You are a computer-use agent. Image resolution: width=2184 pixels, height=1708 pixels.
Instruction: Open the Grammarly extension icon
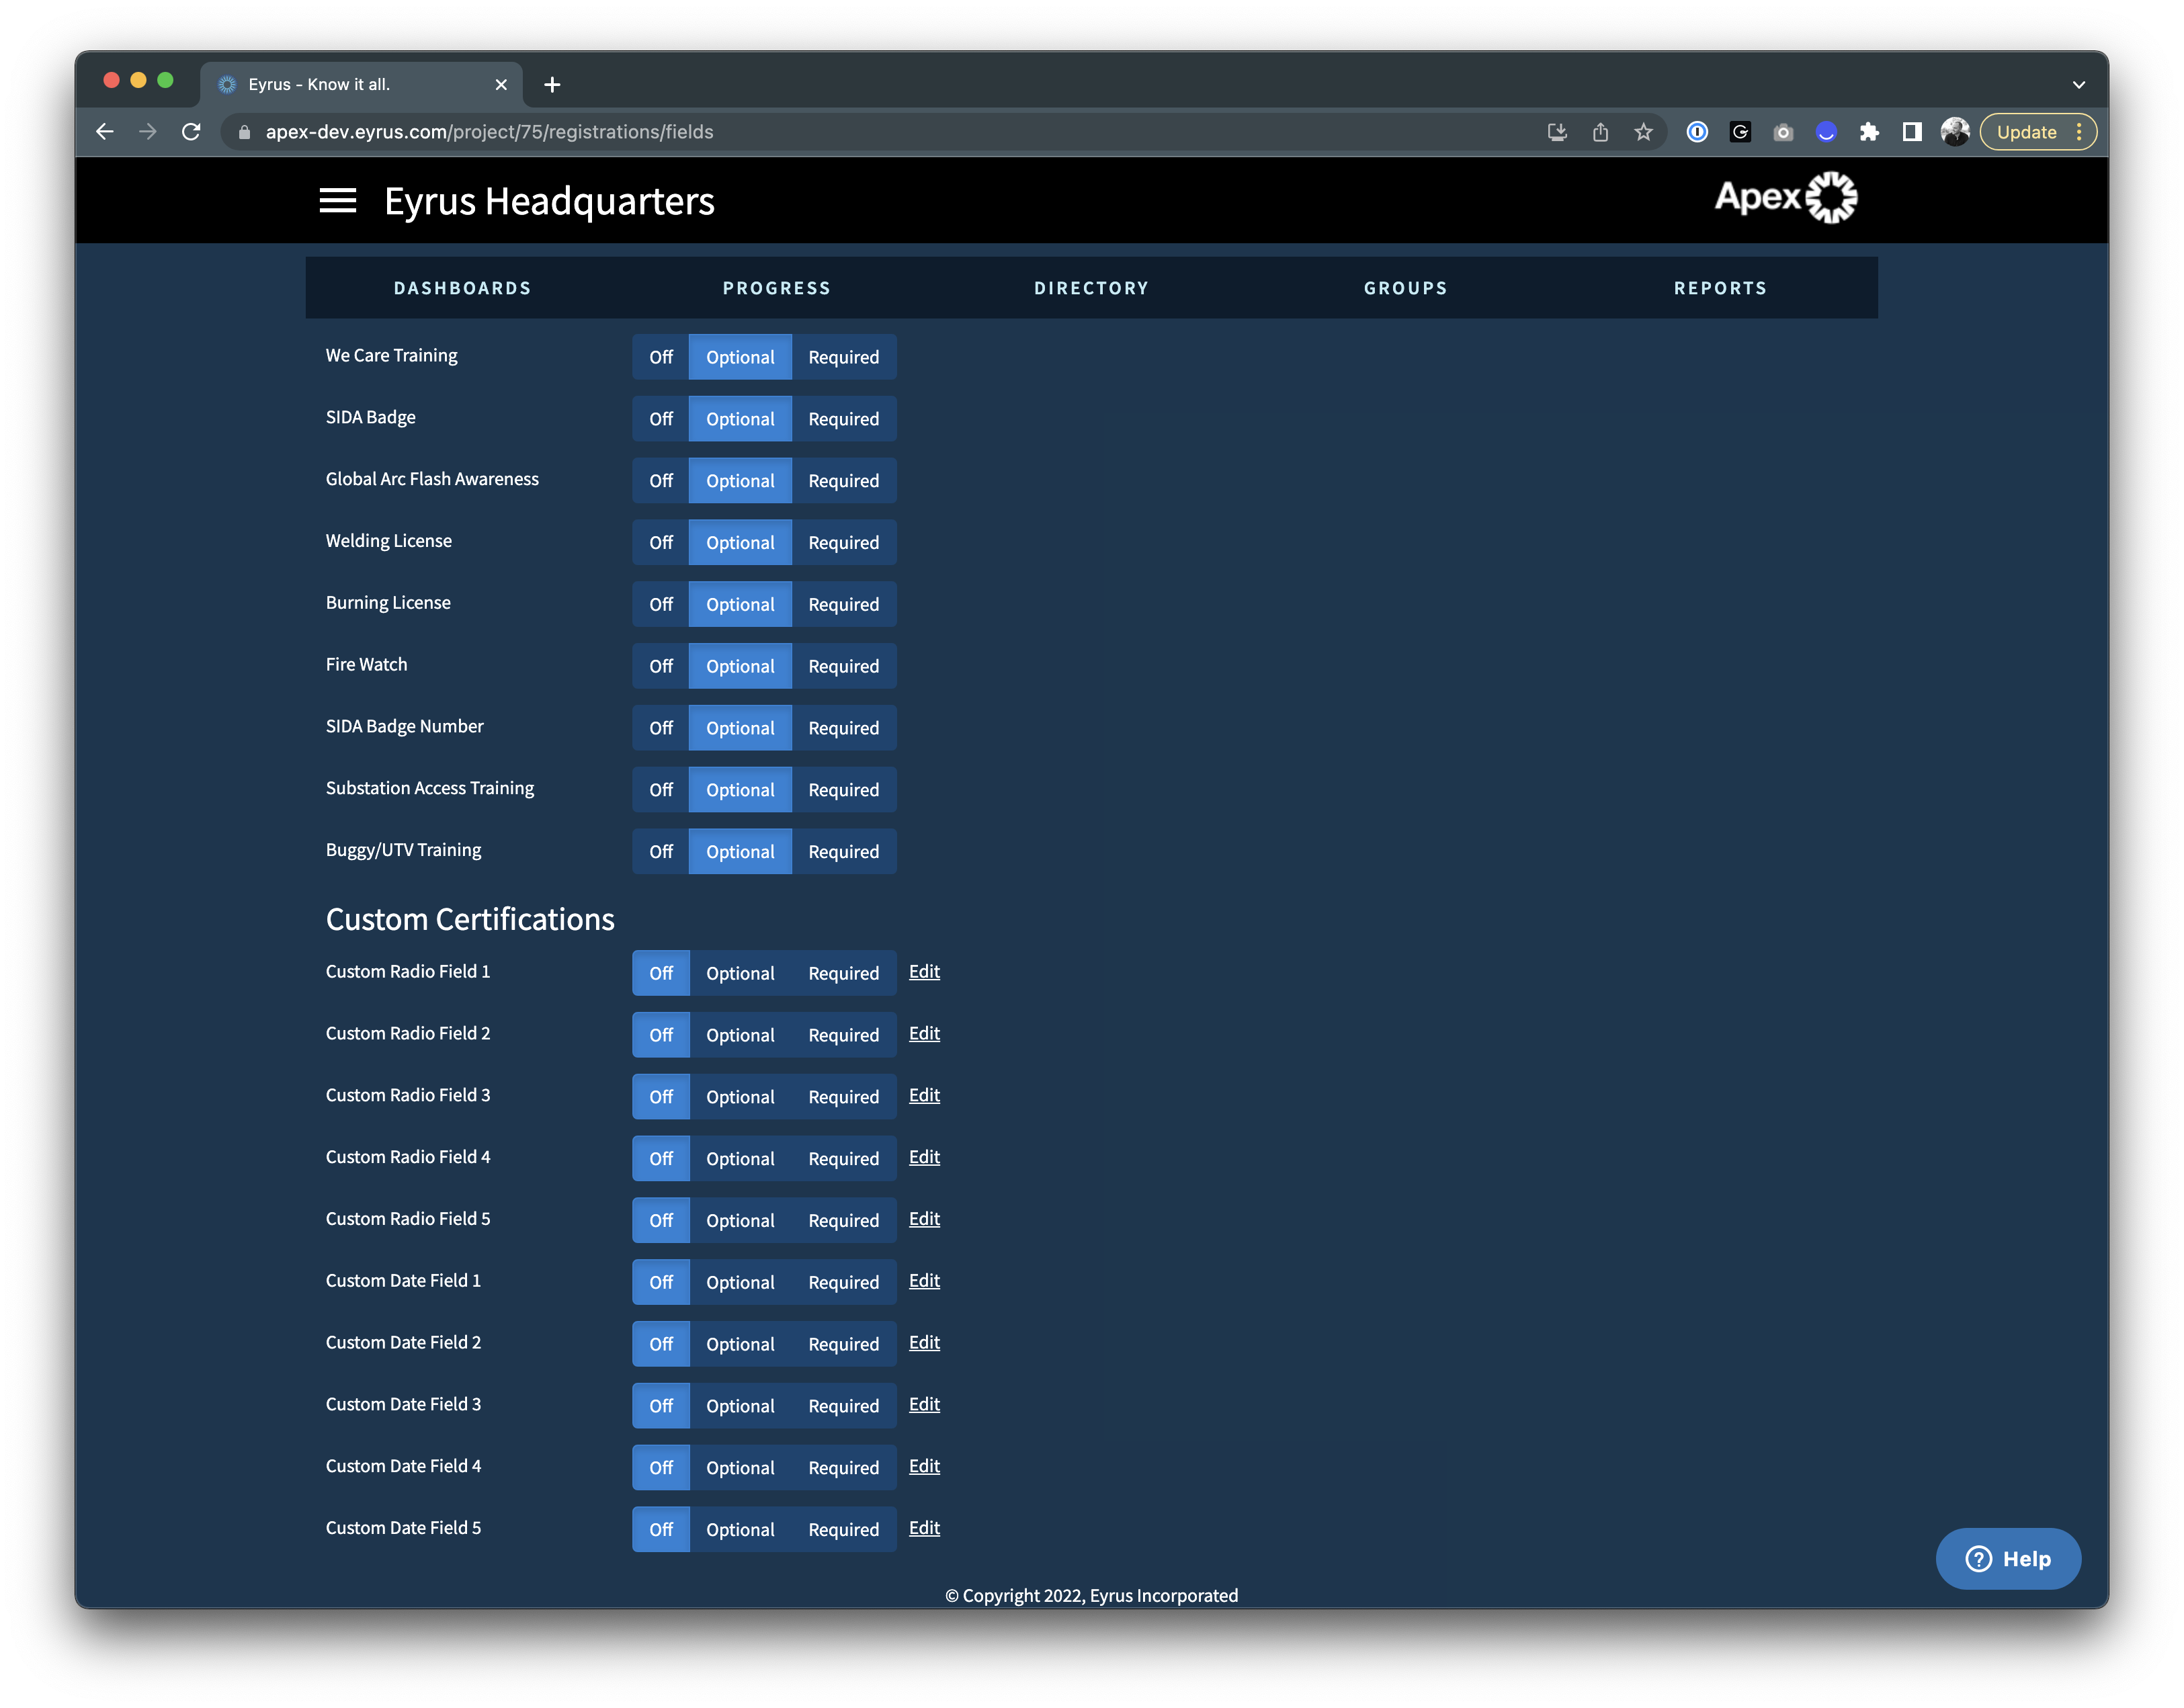(1740, 132)
